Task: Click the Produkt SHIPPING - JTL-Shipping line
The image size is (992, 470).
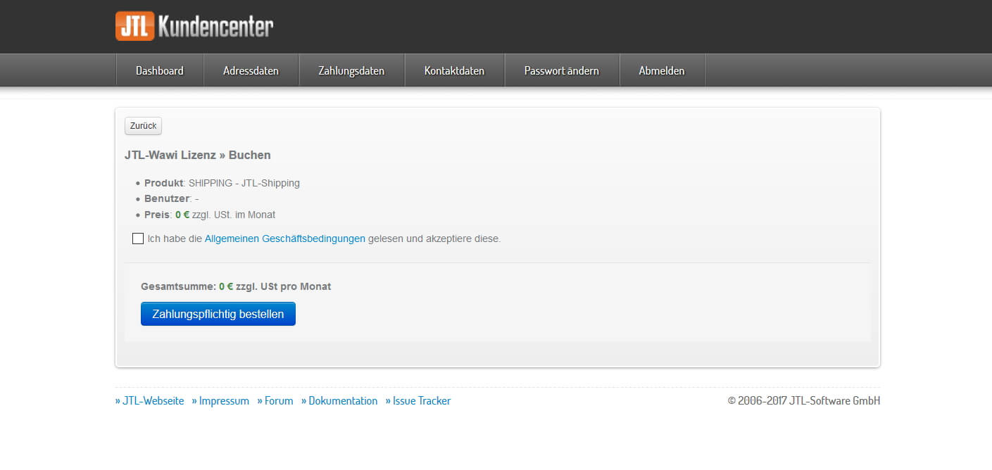Action: coord(222,183)
